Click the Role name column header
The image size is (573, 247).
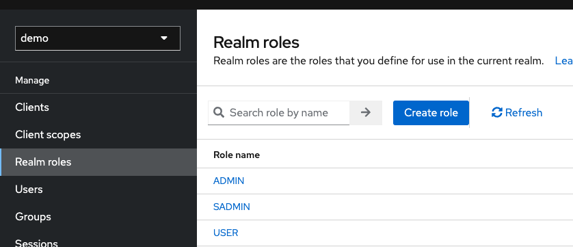tap(237, 155)
